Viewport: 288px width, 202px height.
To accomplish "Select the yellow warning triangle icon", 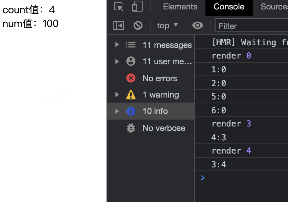I will tap(131, 94).
